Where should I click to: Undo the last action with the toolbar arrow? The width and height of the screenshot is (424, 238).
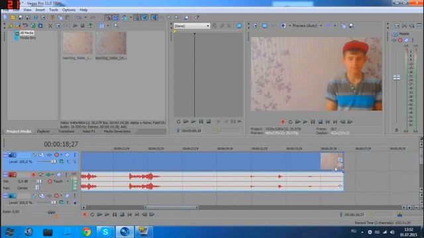point(79,18)
